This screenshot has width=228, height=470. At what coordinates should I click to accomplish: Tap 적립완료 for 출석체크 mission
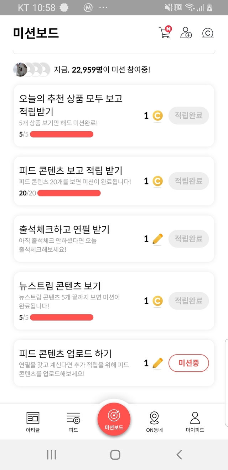188,239
